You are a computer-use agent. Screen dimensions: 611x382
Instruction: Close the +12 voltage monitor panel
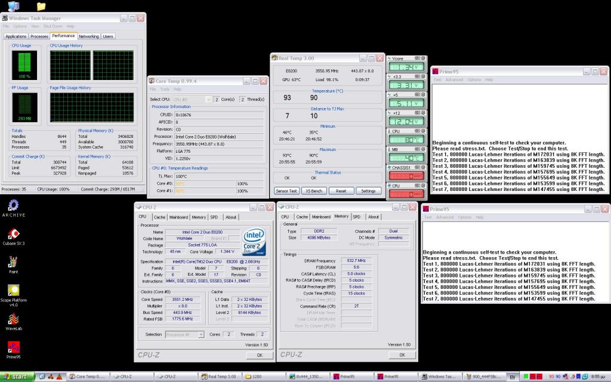coord(423,113)
